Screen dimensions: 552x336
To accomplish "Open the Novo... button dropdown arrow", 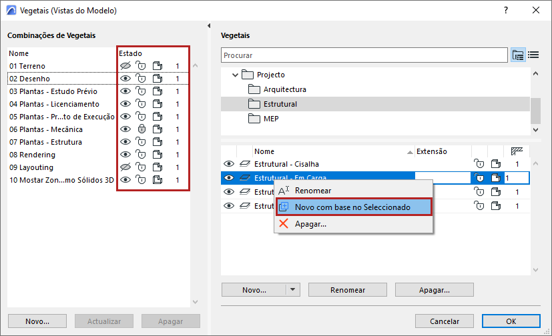I will (292, 290).
